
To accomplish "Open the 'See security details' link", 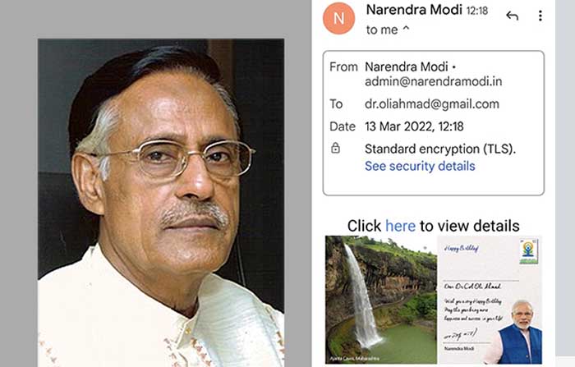I will 420,166.
